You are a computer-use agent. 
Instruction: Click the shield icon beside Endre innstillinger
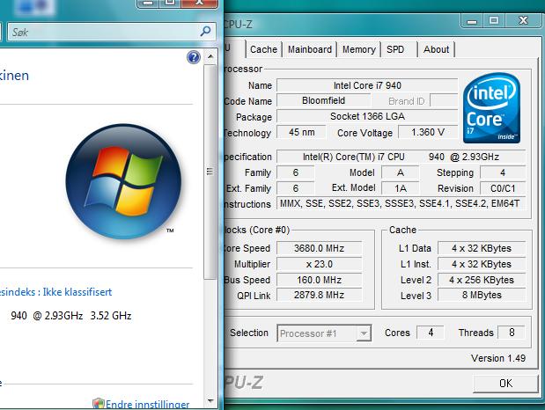pos(99,404)
